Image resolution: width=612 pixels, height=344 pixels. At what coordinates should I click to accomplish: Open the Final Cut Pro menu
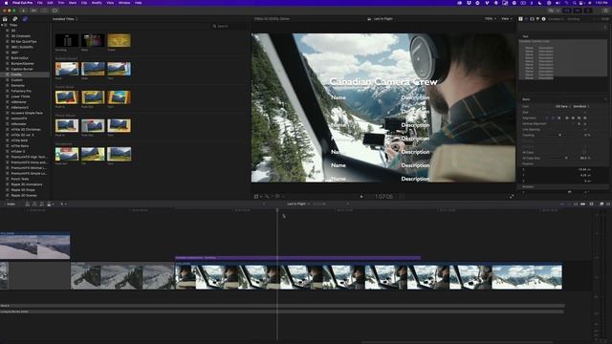[x=22, y=3]
